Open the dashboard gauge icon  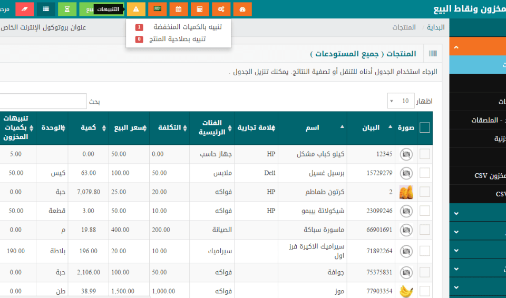pos(242,9)
